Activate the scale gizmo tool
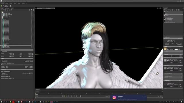The image size is (184, 103). pos(8,6)
